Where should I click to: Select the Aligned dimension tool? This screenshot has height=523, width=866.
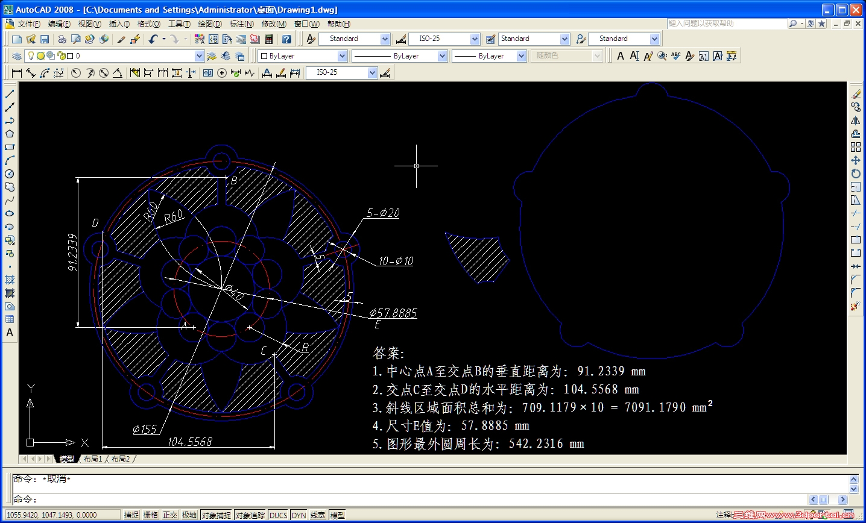31,73
